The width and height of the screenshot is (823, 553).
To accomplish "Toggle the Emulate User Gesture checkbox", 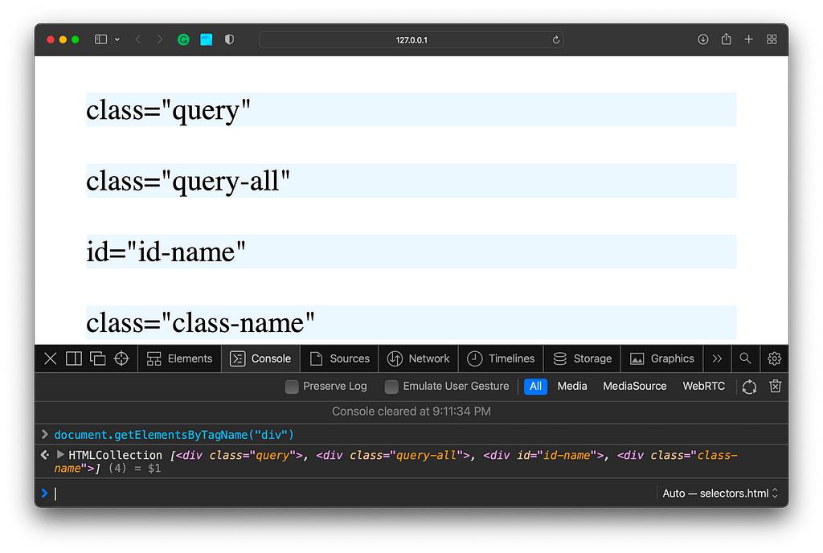I will (x=391, y=387).
